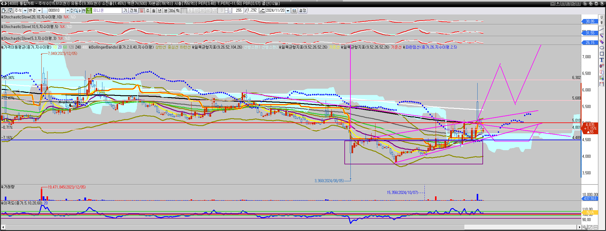Step stock code with the up/down spinner
The image size is (606, 231).
[x=72, y=11]
